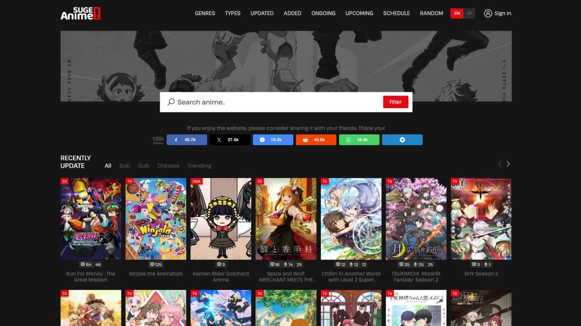Open TSUKIMICHI Moonlit Fantasy Season 2 title
This screenshot has height=326, width=581.
(x=416, y=277)
